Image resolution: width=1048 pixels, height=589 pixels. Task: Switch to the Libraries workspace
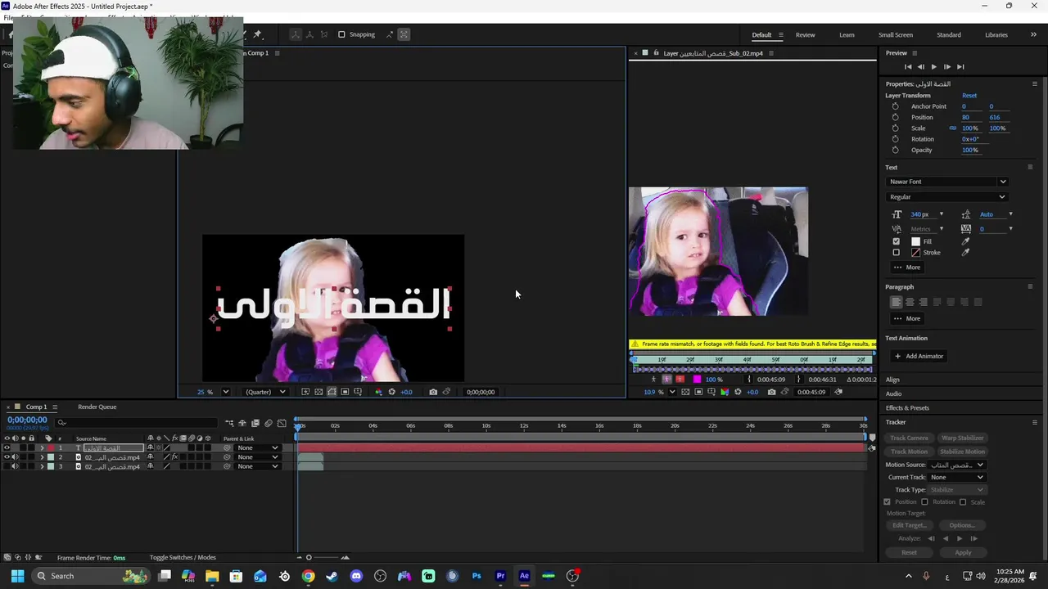tap(996, 34)
